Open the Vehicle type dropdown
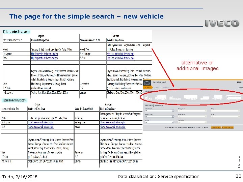The image size is (243, 182). pyautogui.click(x=159, y=111)
